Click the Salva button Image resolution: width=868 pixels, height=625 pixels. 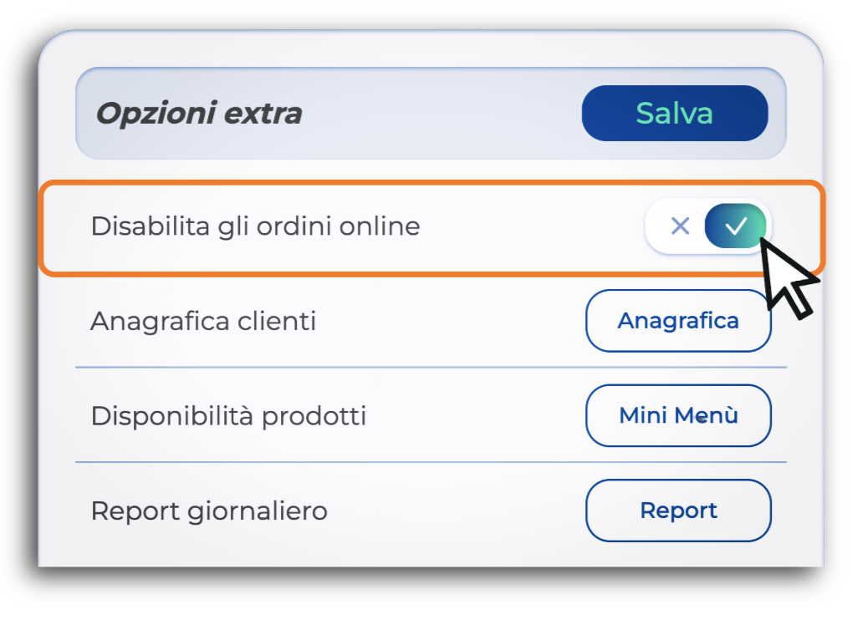[674, 114]
